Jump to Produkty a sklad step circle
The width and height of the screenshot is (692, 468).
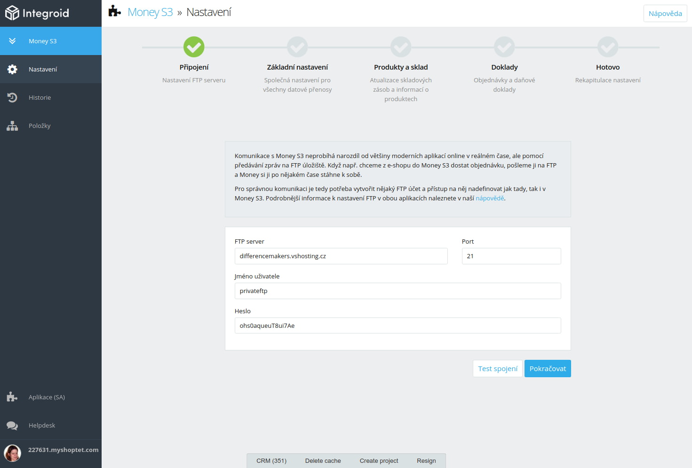point(401,47)
